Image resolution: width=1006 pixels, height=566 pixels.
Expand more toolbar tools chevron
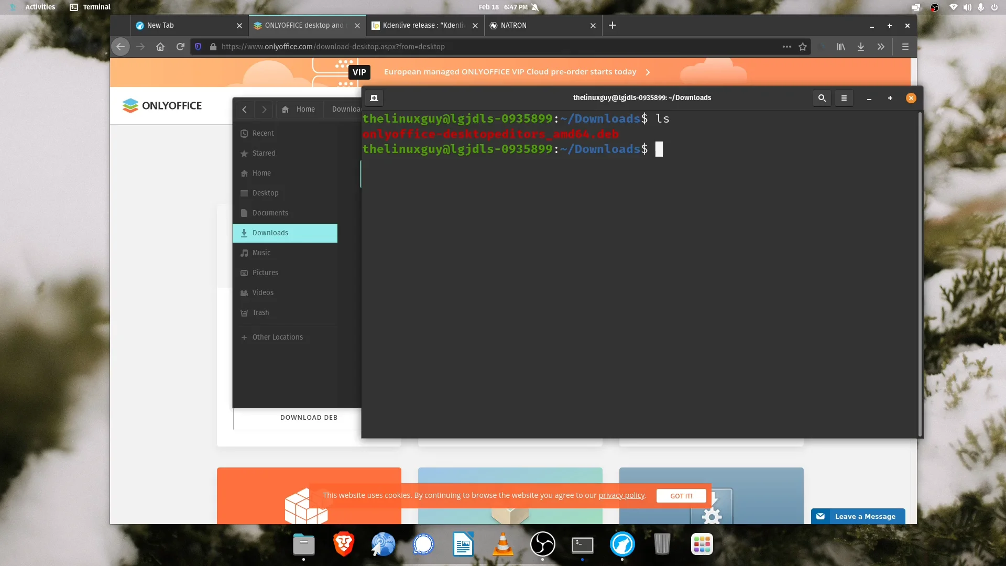pyautogui.click(x=881, y=47)
